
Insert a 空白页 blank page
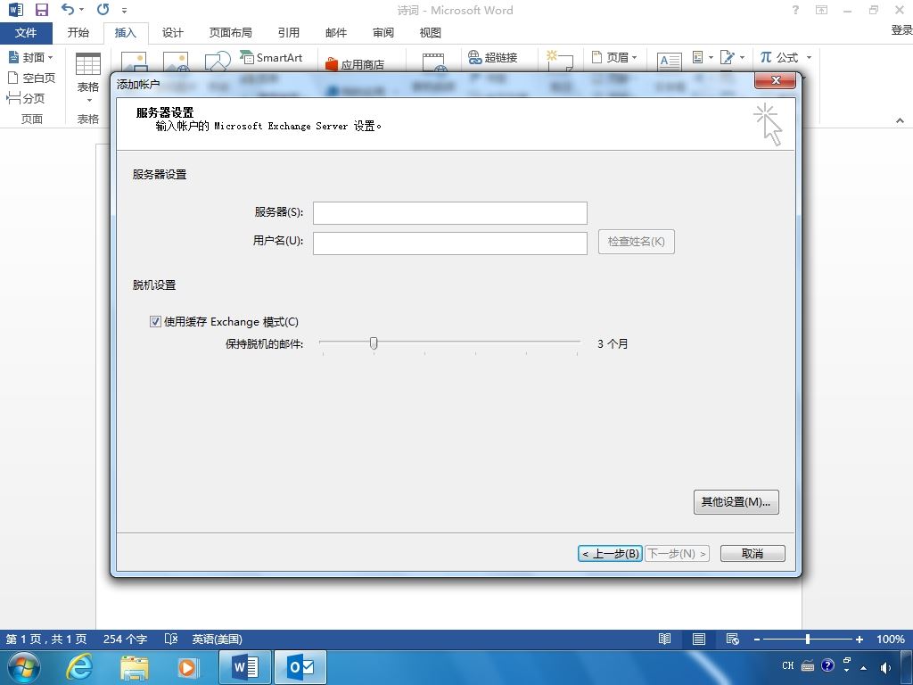coord(31,78)
